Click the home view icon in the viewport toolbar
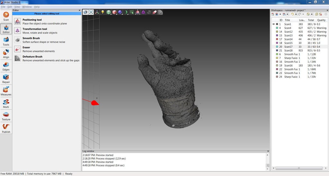This screenshot has width=329, height=176. tap(85, 12)
